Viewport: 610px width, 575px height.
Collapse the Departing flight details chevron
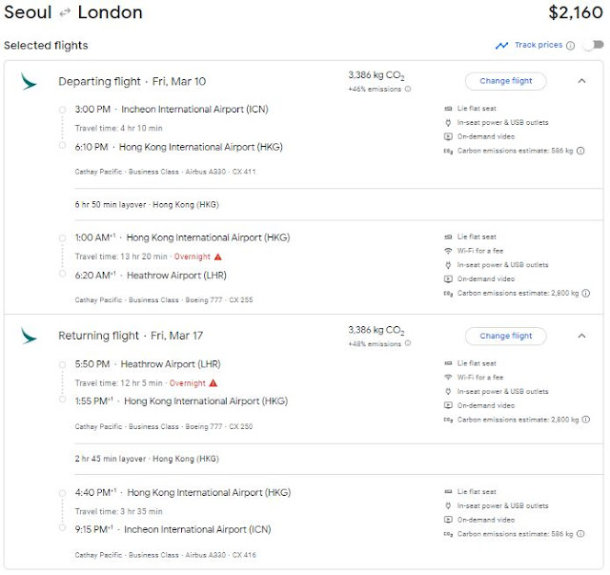[581, 81]
